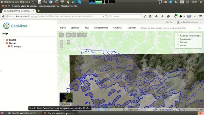Reload page in Firefox address bar
The image size is (204, 115).
coord(106,16)
